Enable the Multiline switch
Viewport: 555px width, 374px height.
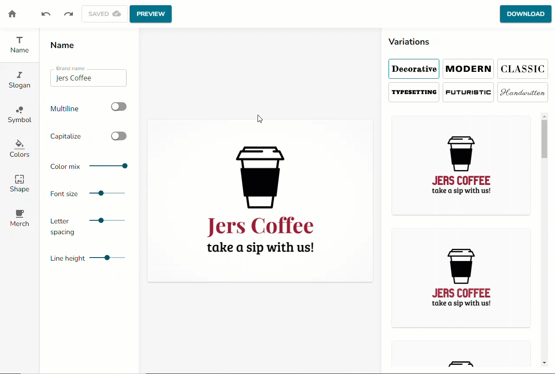point(119,106)
